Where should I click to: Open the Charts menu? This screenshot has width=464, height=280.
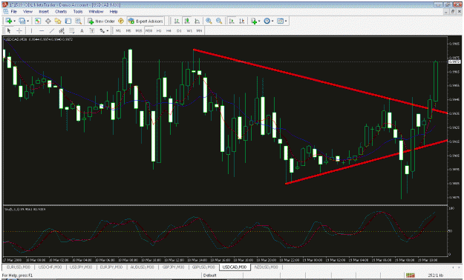coord(61,12)
